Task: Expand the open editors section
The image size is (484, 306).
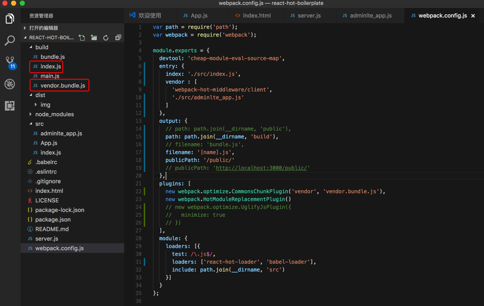Action: tap(43, 28)
